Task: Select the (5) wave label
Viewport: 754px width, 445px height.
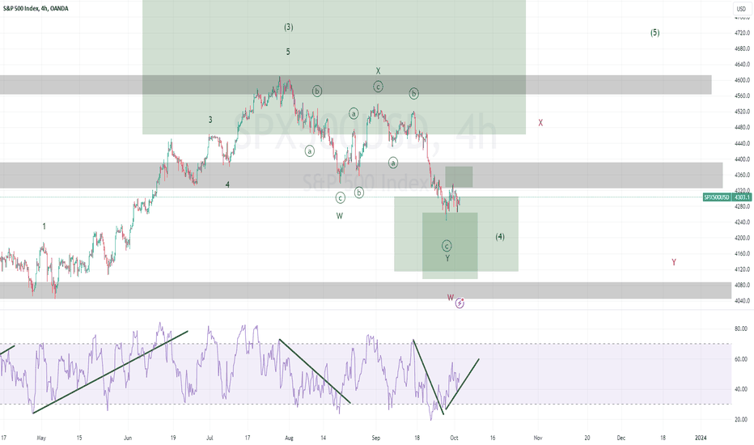Action: pos(655,32)
